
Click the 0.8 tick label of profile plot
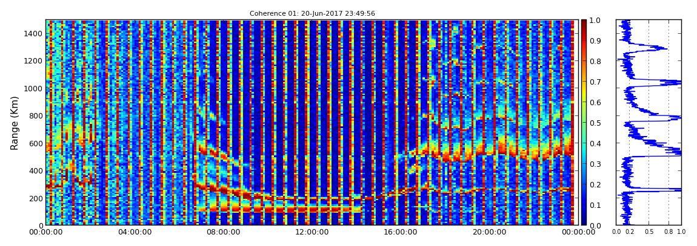point(669,232)
